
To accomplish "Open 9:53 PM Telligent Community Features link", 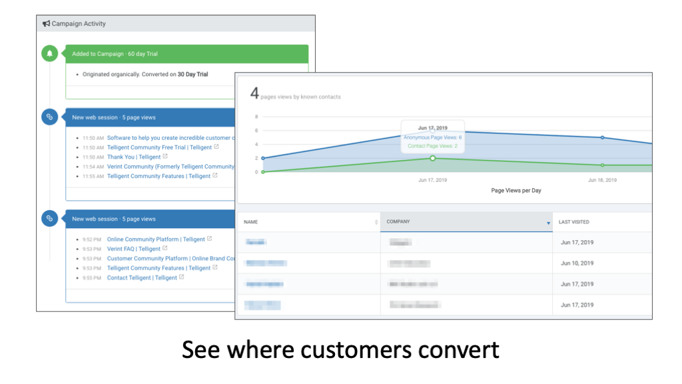I will point(159,268).
